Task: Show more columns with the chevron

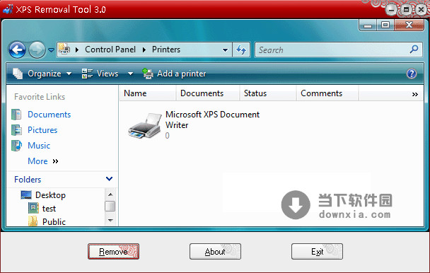Action: (x=415, y=94)
